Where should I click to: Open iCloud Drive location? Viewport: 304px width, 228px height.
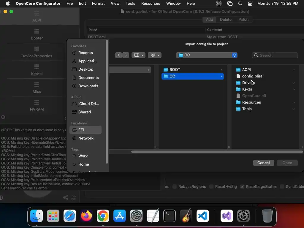pyautogui.click(x=85, y=104)
